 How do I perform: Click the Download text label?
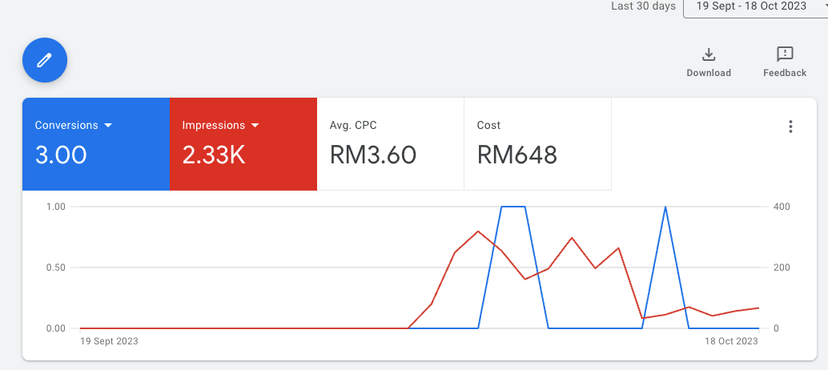point(709,74)
